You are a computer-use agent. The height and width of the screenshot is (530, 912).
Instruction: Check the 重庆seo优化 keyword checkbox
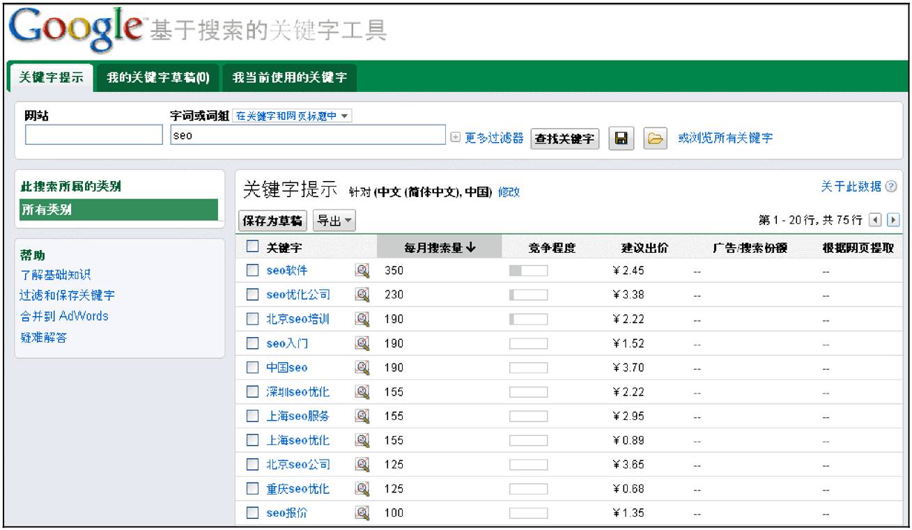[252, 490]
